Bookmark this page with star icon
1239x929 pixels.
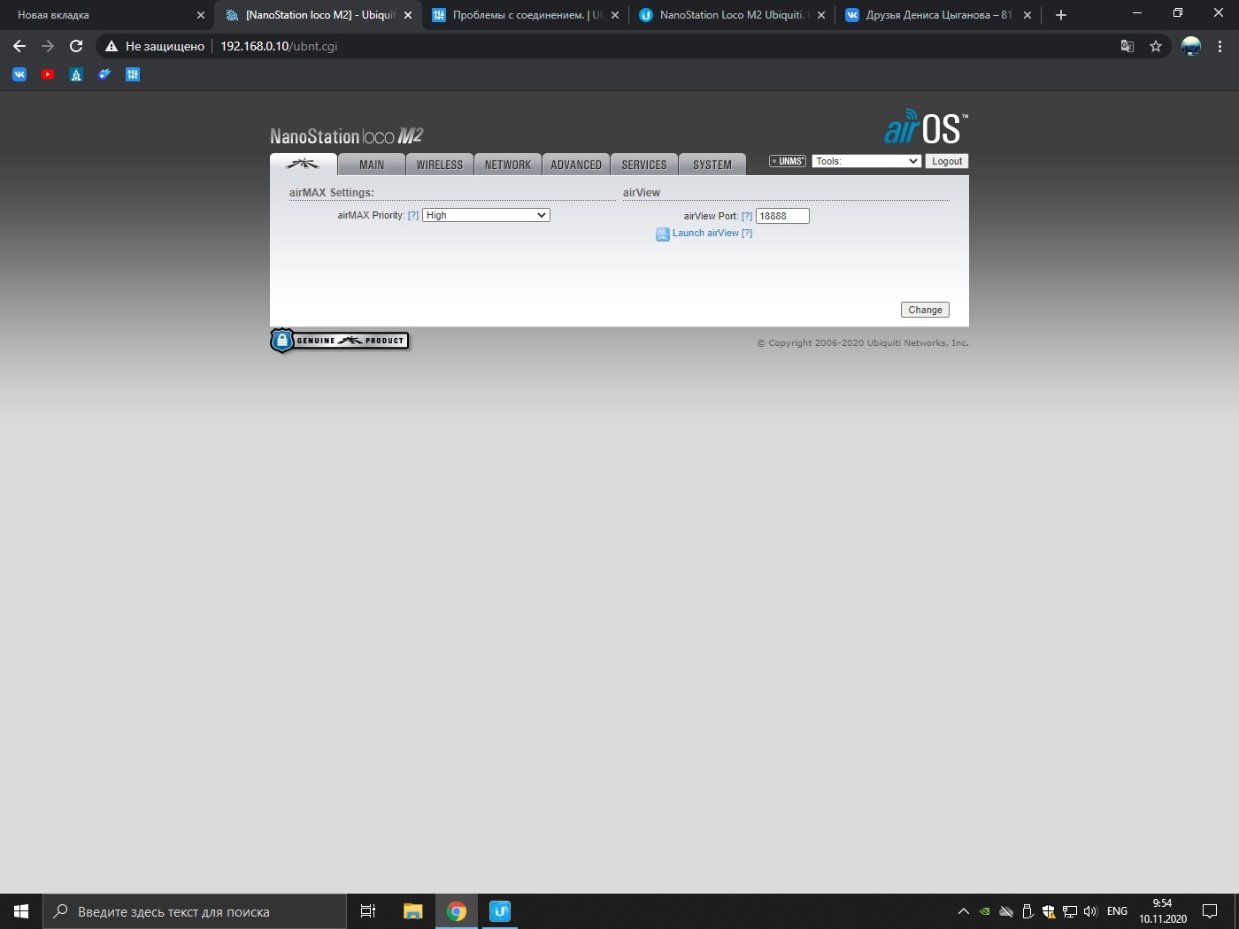point(1156,46)
